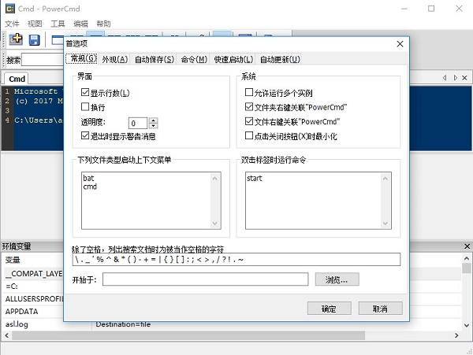Decrease 透明度 with the down spinner
The height and width of the screenshot is (355, 473).
point(153,126)
